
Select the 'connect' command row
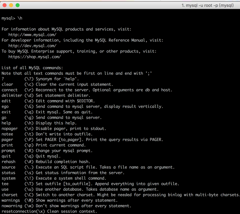87,90
